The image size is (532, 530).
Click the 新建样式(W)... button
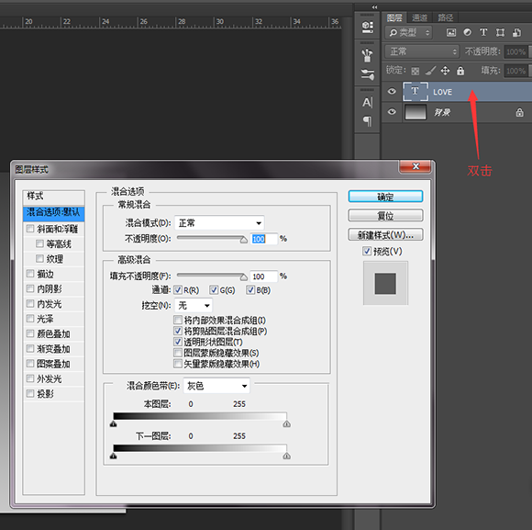385,235
